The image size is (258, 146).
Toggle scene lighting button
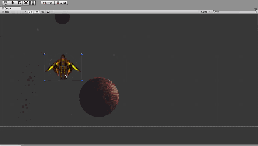pos(37,12)
